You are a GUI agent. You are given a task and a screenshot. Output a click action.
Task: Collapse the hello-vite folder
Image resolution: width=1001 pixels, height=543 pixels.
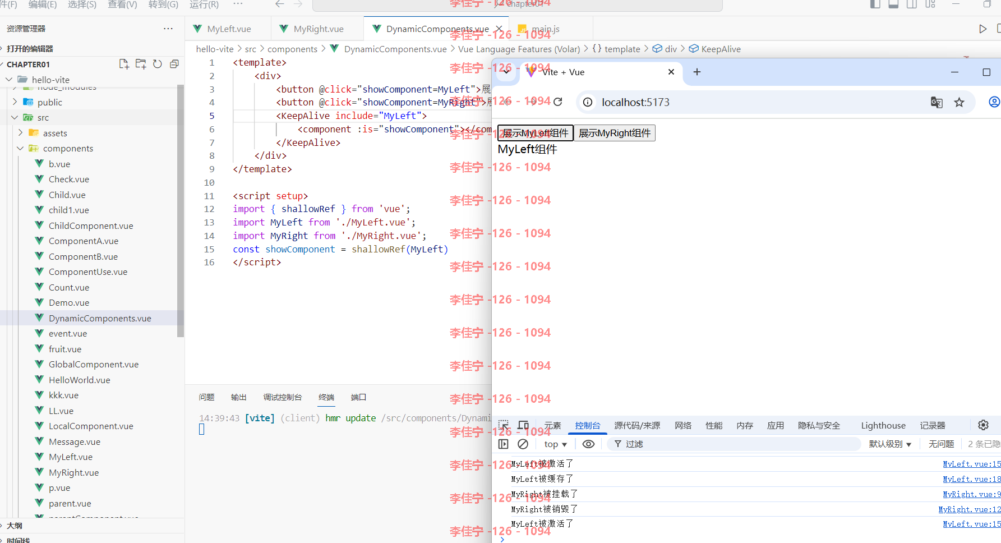pyautogui.click(x=9, y=80)
